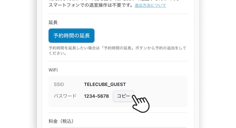Click the divider line above the 延長 section

118,14
